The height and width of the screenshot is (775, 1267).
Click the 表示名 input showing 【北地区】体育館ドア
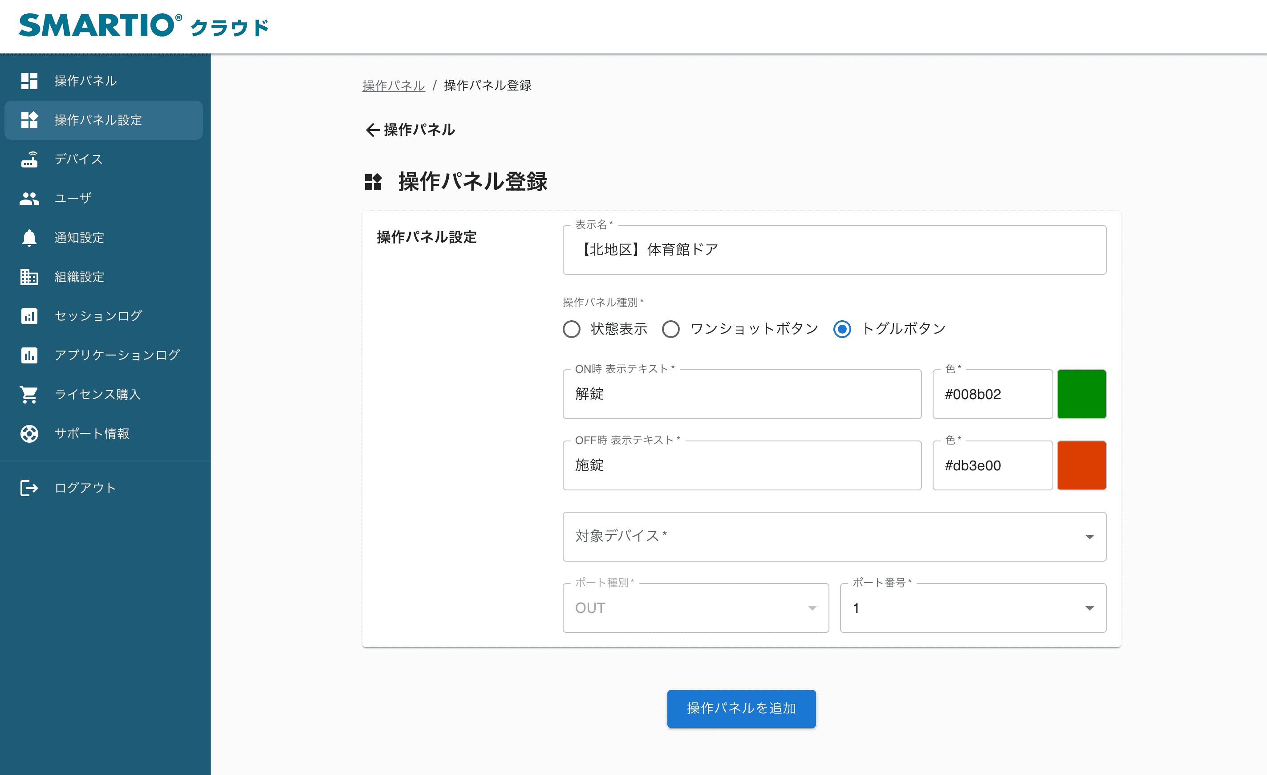(x=833, y=250)
